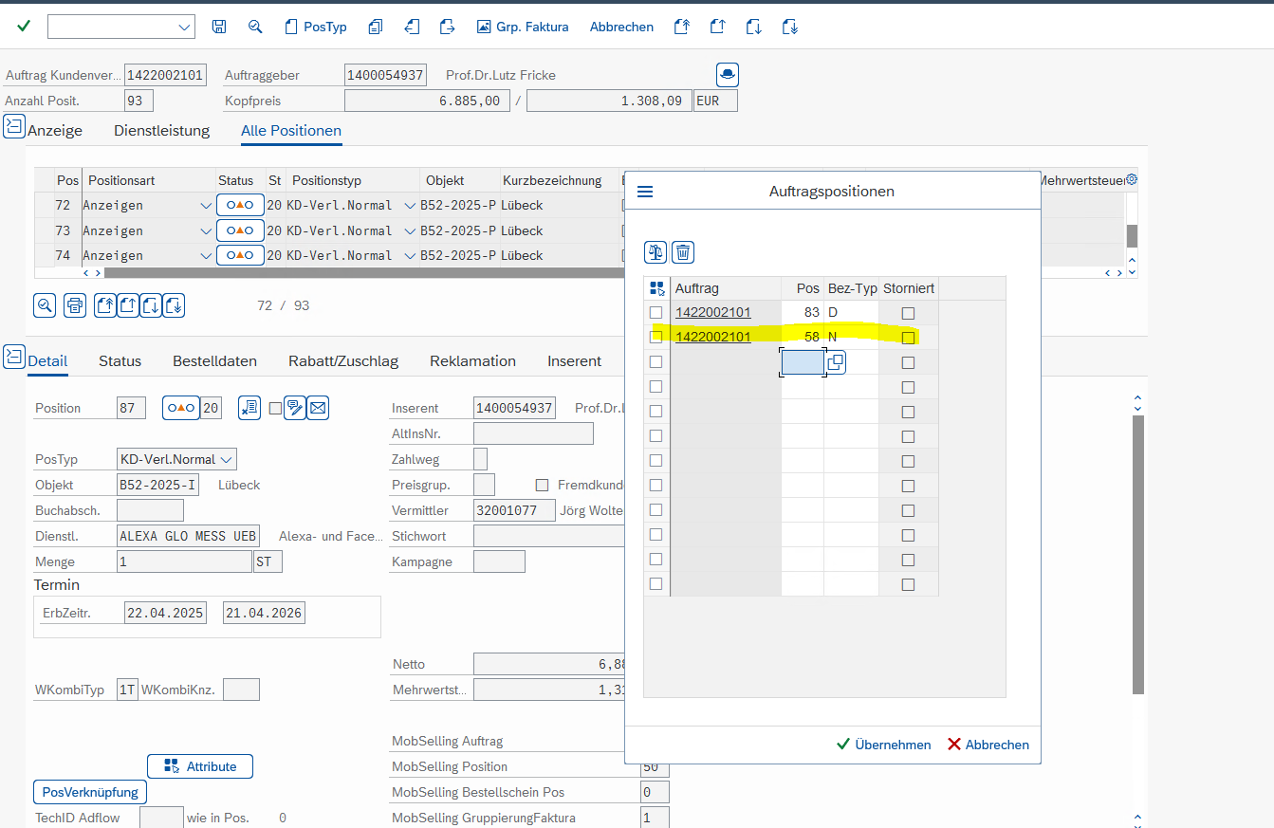Open the Inserent tab

(x=574, y=361)
